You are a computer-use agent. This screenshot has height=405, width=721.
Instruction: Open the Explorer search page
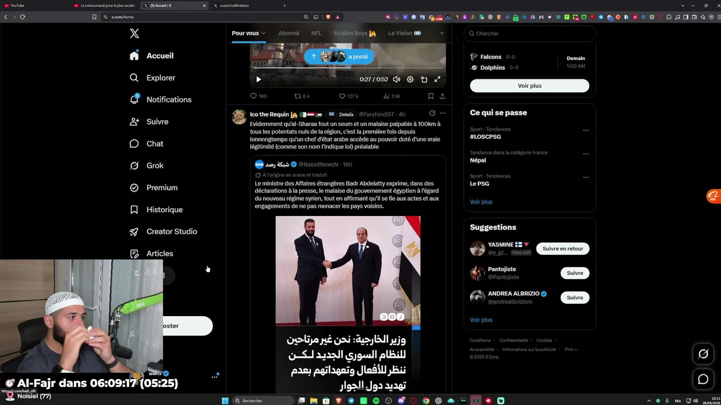[152, 78]
